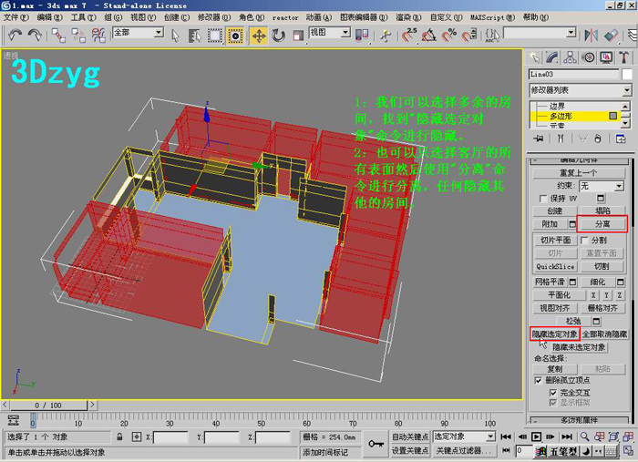
Task: Toggle the key mode icon left of frame field
Action: point(506,450)
